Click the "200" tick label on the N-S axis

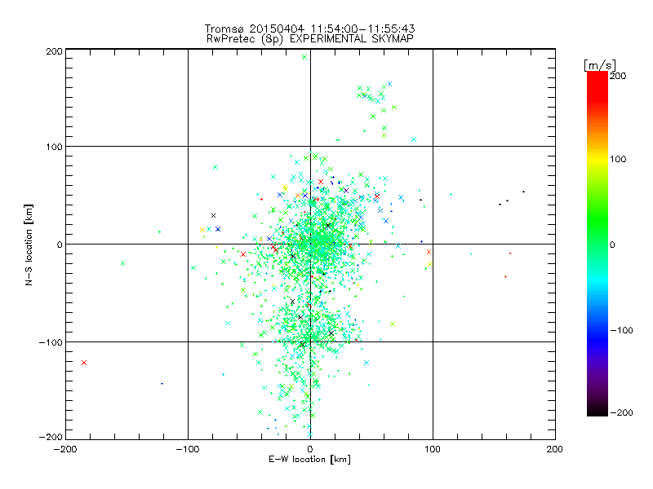coord(54,51)
